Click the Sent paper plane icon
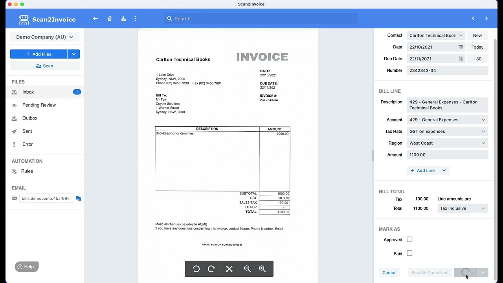This screenshot has height=283, width=503. pyautogui.click(x=14, y=131)
